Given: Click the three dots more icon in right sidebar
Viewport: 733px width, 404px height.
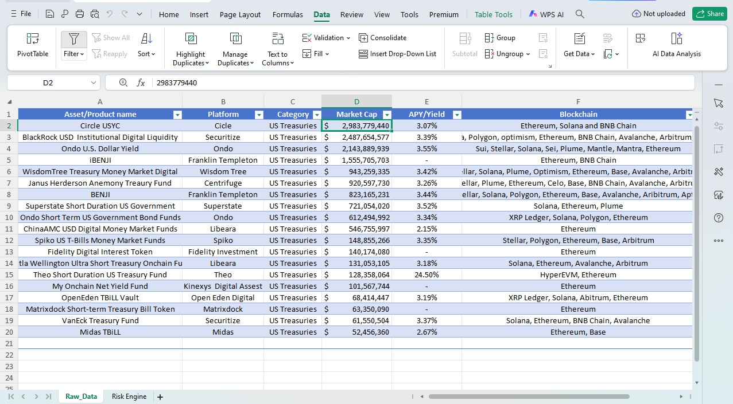Looking at the screenshot, I should coord(719,241).
